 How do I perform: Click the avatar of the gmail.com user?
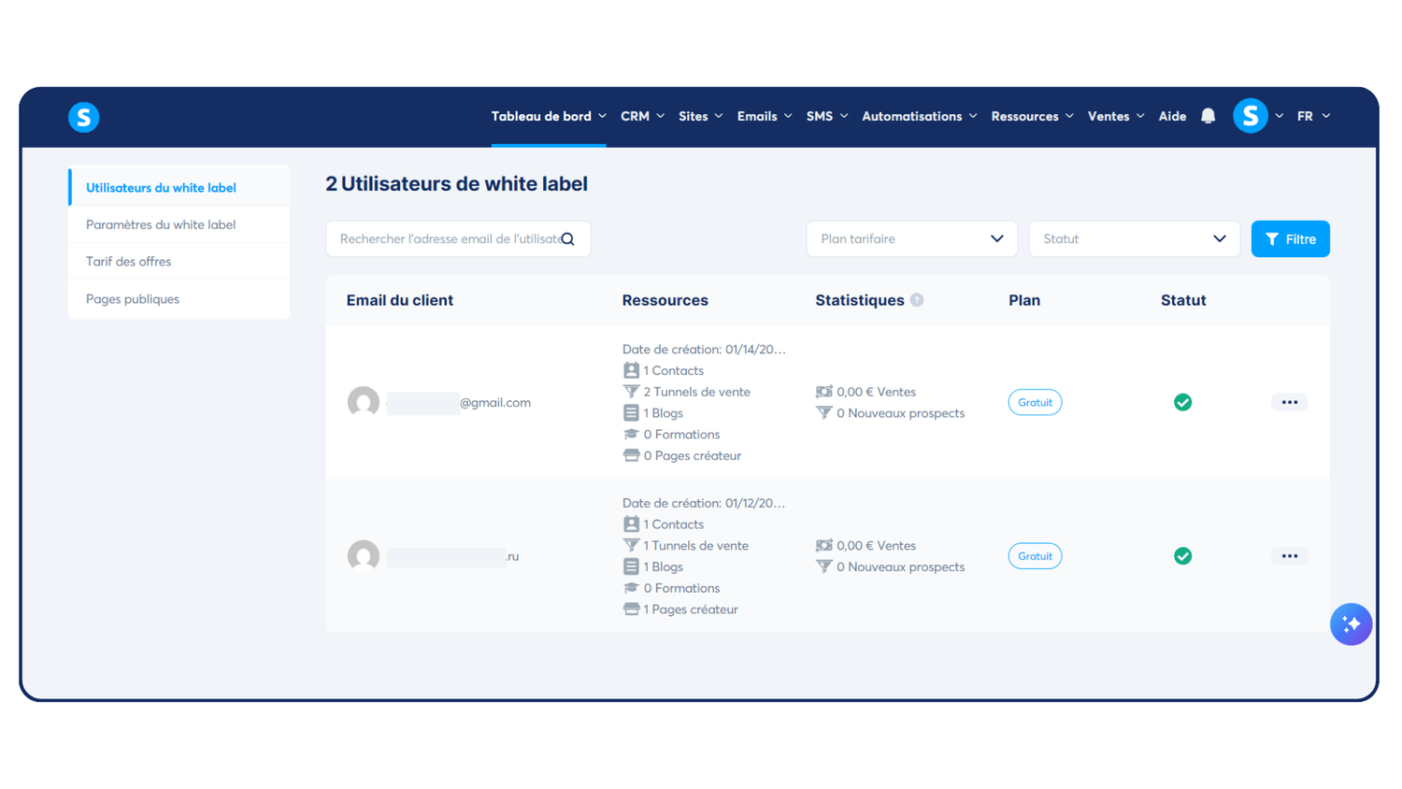pos(364,403)
